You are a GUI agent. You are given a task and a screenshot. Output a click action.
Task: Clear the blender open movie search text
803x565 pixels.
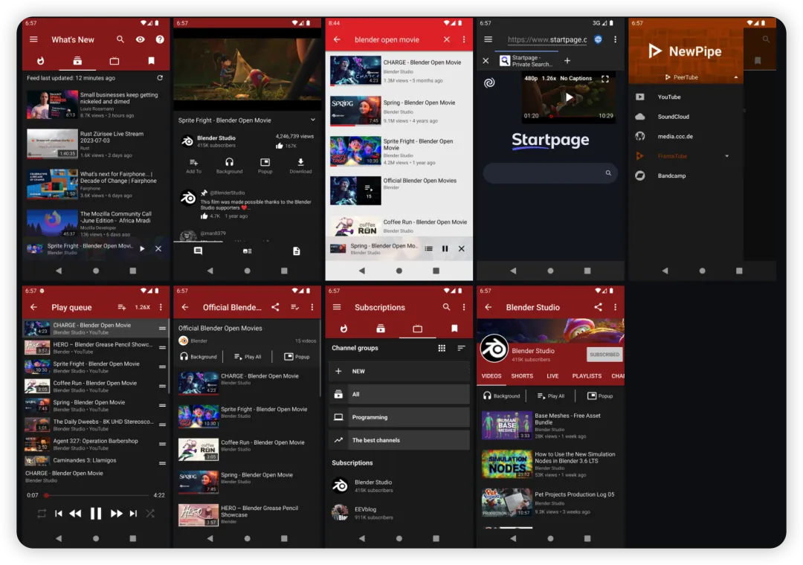[x=447, y=39]
